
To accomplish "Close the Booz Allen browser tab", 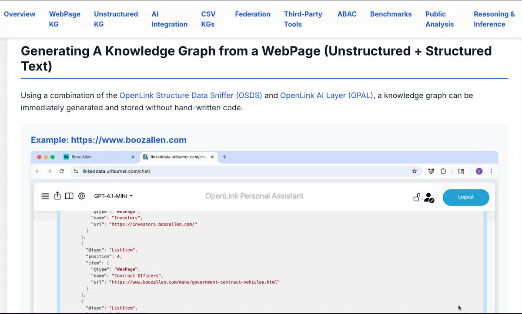I will pyautogui.click(x=133, y=157).
